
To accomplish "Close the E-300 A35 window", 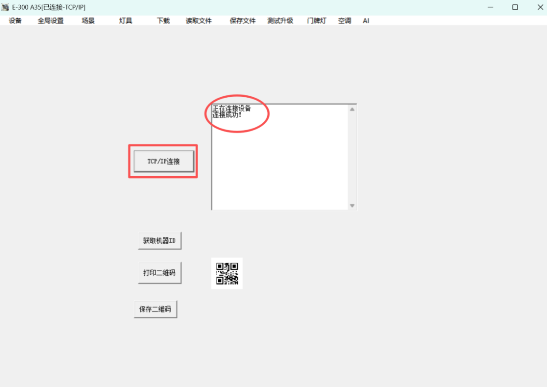I will coord(540,7).
